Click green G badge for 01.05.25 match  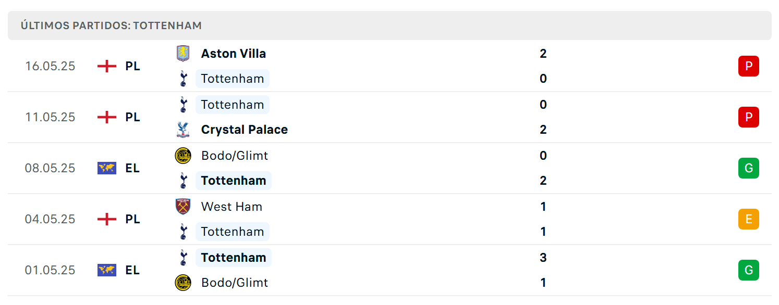pyautogui.click(x=749, y=270)
